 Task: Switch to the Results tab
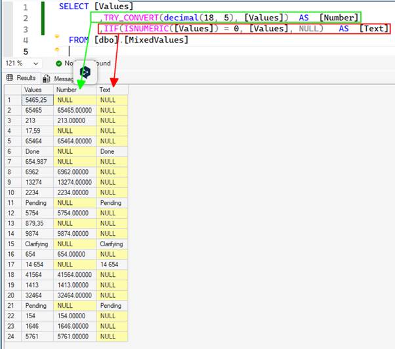pyautogui.click(x=22, y=77)
